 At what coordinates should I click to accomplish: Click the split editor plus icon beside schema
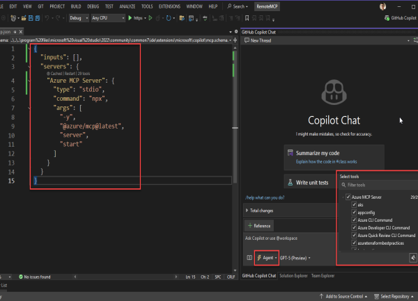click(x=235, y=40)
